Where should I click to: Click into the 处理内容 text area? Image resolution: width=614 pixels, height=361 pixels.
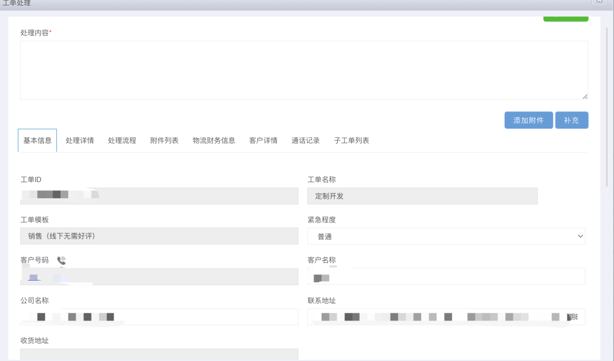click(x=304, y=70)
